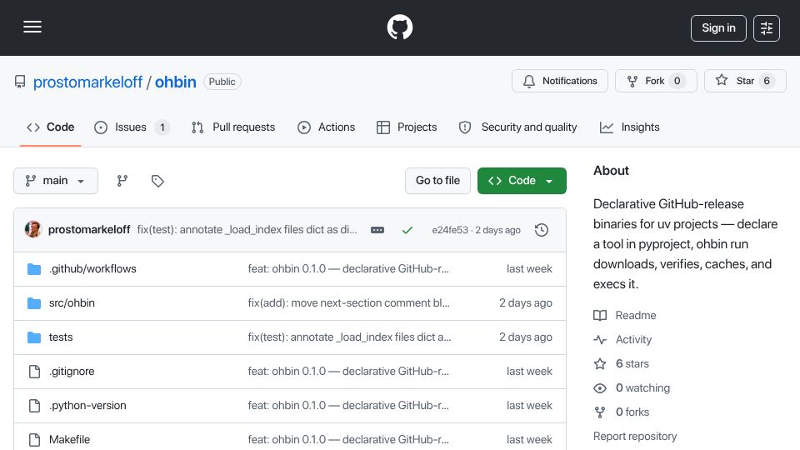The width and height of the screenshot is (800, 450).
Task: Click the eye watching icon
Action: pyautogui.click(x=600, y=388)
